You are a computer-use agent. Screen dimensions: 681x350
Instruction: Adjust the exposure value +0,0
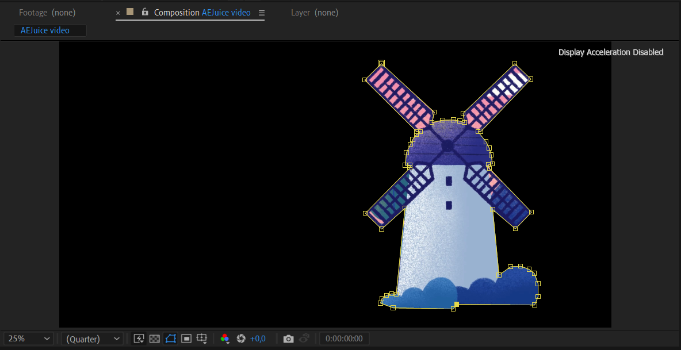pyautogui.click(x=258, y=339)
